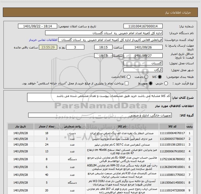Screen dimensions: 201x194
Task: Click the نام کالا column header
Action: pyautogui.click(x=122, y=127)
